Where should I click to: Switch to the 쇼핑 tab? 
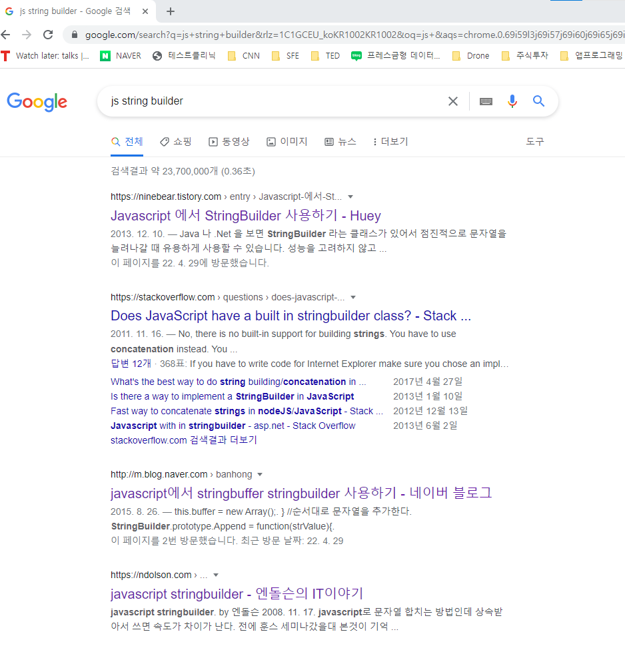(x=176, y=142)
